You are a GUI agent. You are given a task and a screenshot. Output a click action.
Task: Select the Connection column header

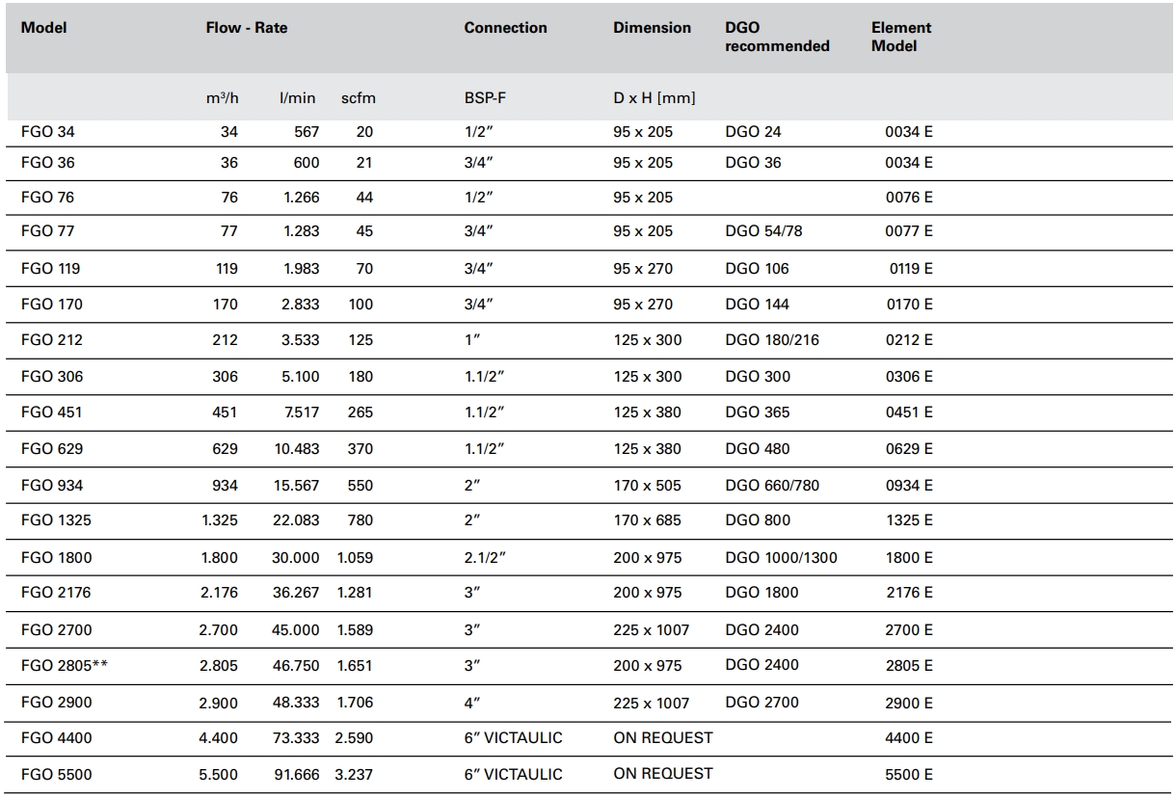coord(505,28)
